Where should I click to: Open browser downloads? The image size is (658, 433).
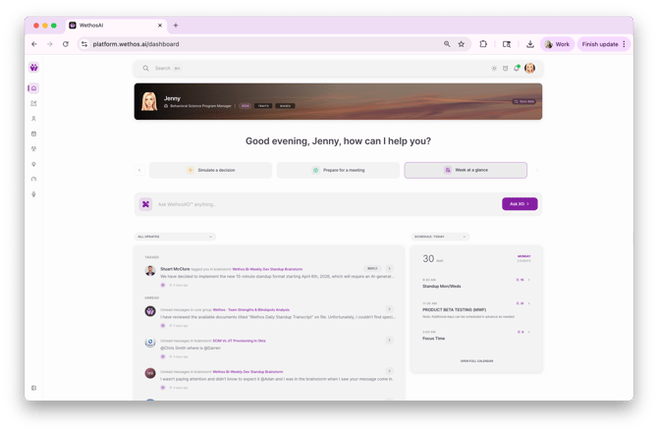click(x=530, y=44)
